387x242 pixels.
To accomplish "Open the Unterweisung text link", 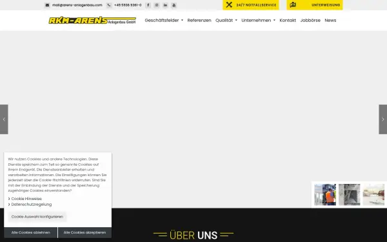I will 326,5.
